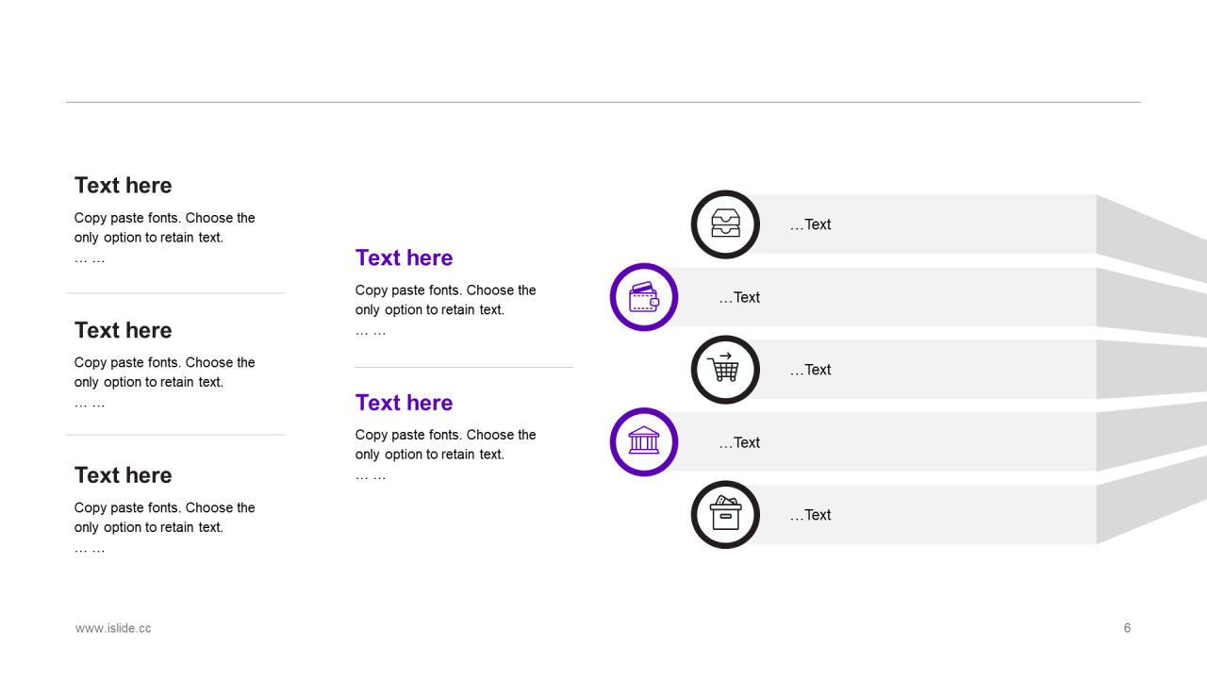
Task: Click the …Text label beside the inbox tray icon
Action: pyautogui.click(x=810, y=224)
